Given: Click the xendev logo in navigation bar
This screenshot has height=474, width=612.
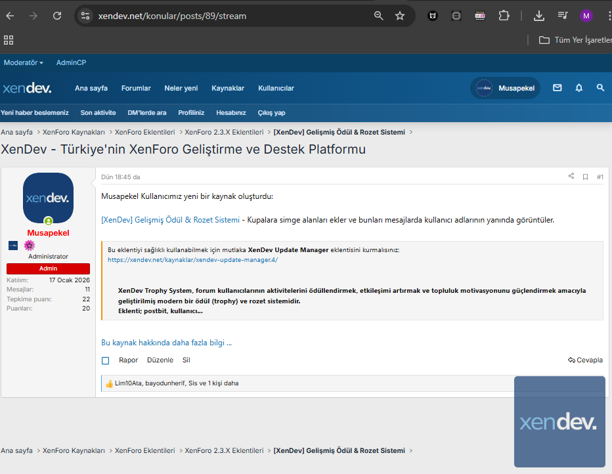Looking at the screenshot, I should pyautogui.click(x=27, y=88).
